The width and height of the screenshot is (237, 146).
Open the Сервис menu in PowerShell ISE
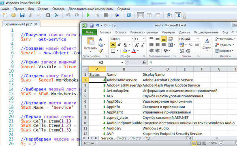[43, 9]
